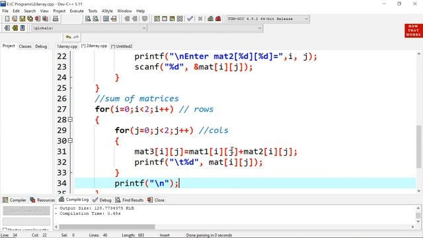Click the Go to function toolbar icon

106,19
